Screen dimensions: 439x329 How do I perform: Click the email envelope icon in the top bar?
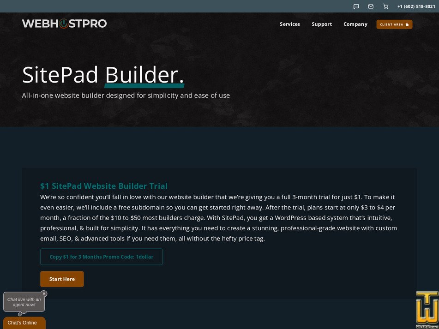(x=371, y=6)
